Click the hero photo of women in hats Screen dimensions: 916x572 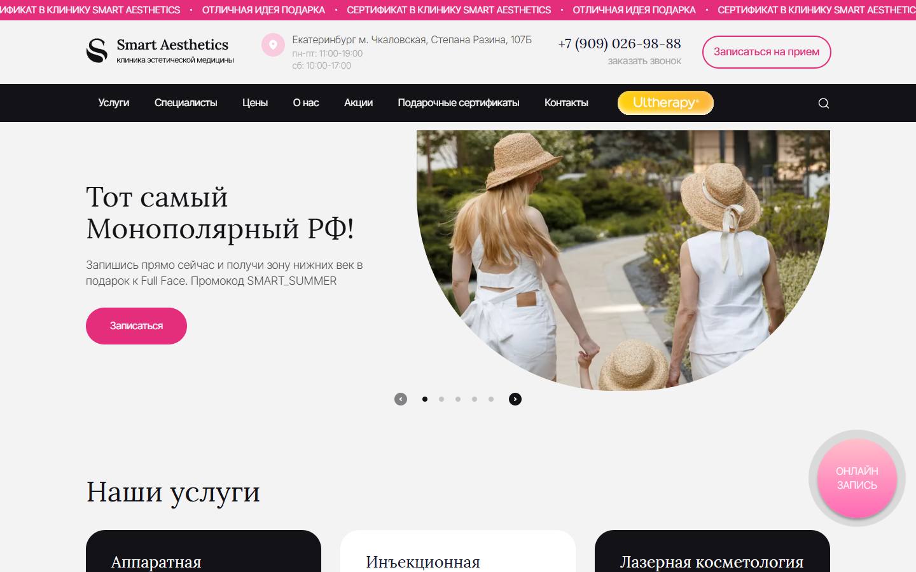pyautogui.click(x=623, y=261)
